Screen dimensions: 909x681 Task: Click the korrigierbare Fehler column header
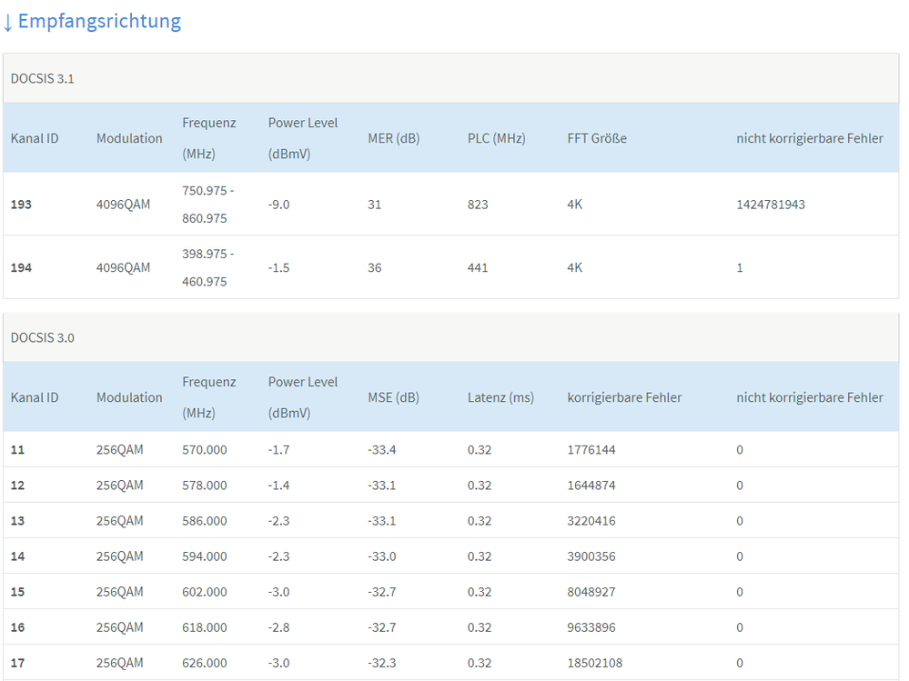coord(624,397)
